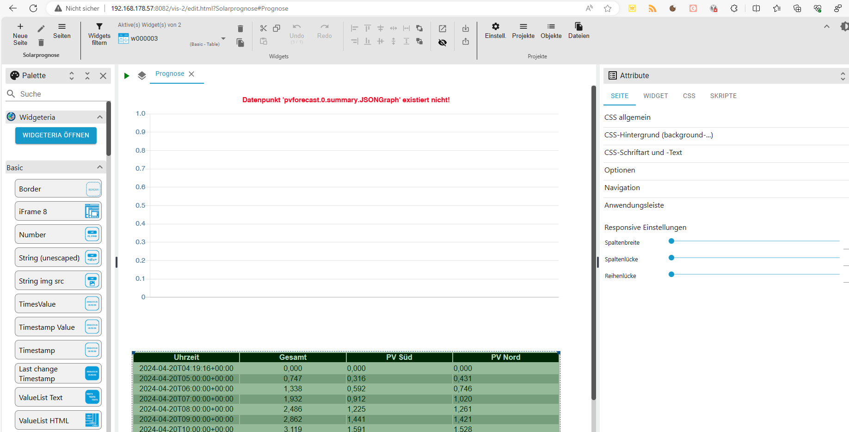The width and height of the screenshot is (849, 432).
Task: Select the String img src widget
Action: [58, 281]
